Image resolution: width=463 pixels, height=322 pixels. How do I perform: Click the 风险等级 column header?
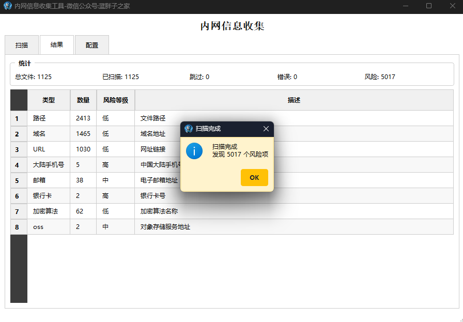click(x=115, y=100)
